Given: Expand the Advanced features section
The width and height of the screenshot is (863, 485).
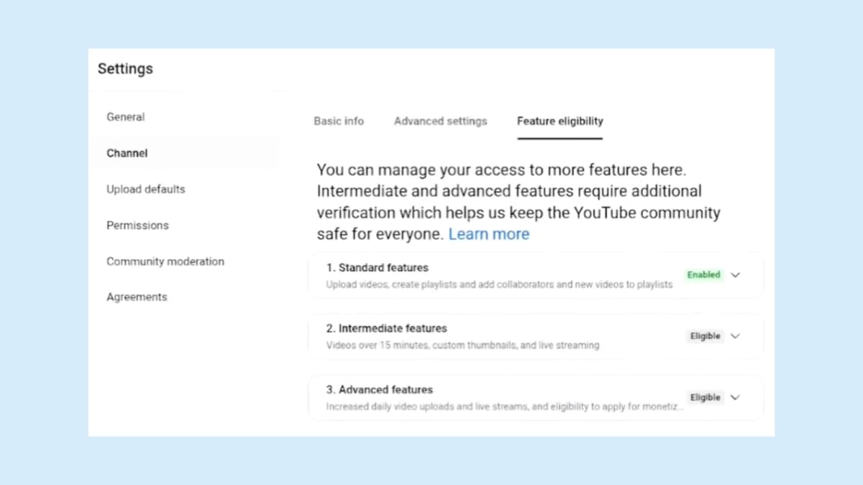Looking at the screenshot, I should pos(735,397).
